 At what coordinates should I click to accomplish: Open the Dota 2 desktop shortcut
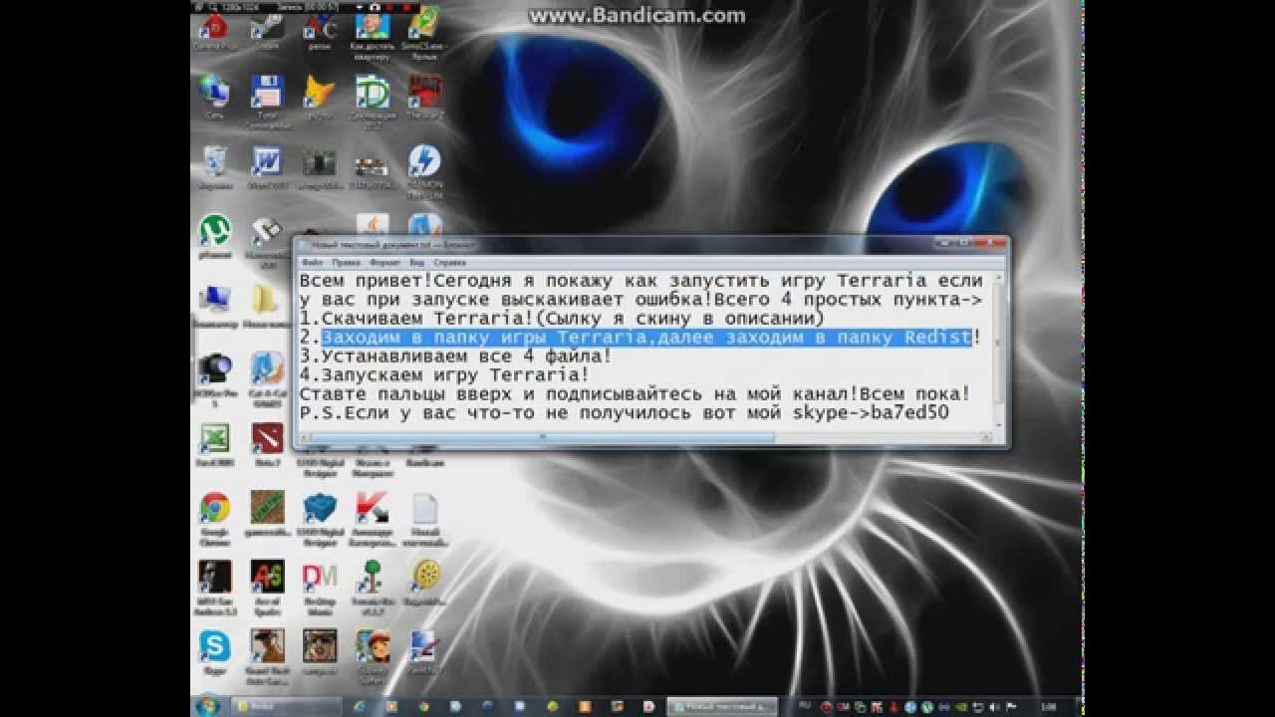pyautogui.click(x=266, y=438)
